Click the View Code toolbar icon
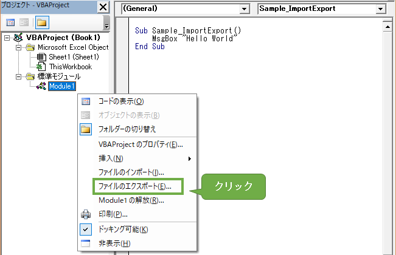Viewport: 396px width, 255px height. [10, 22]
